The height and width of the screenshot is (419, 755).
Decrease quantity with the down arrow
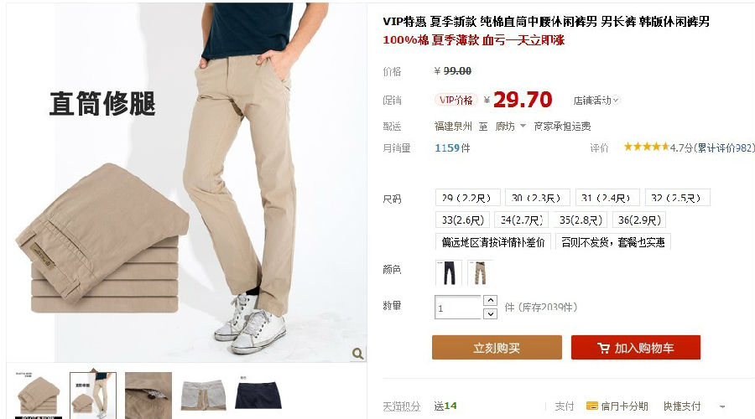point(490,313)
